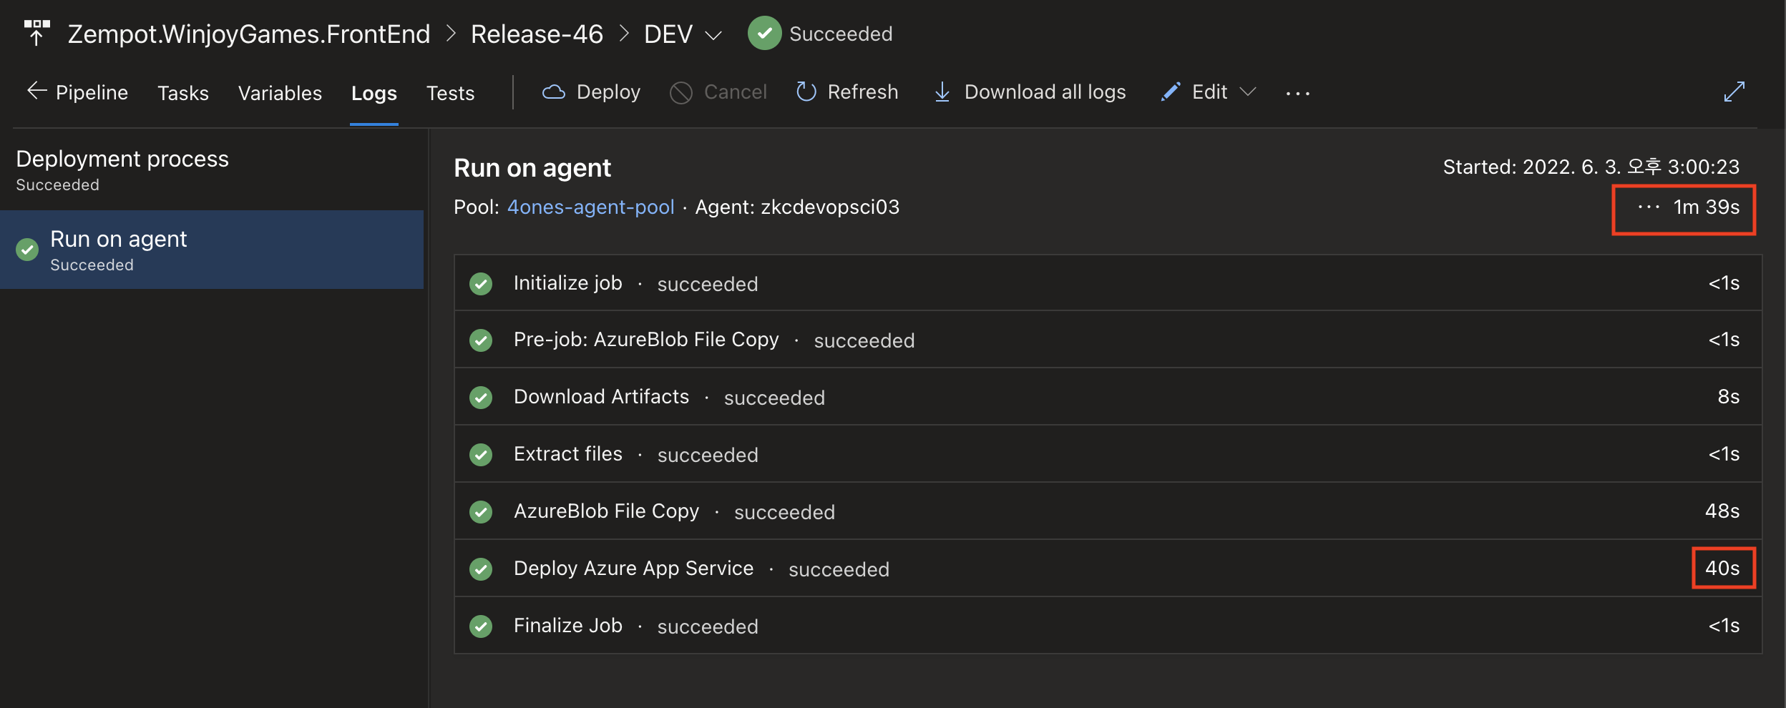1786x708 pixels.
Task: Refresh the deployment logs
Action: pyautogui.click(x=847, y=92)
